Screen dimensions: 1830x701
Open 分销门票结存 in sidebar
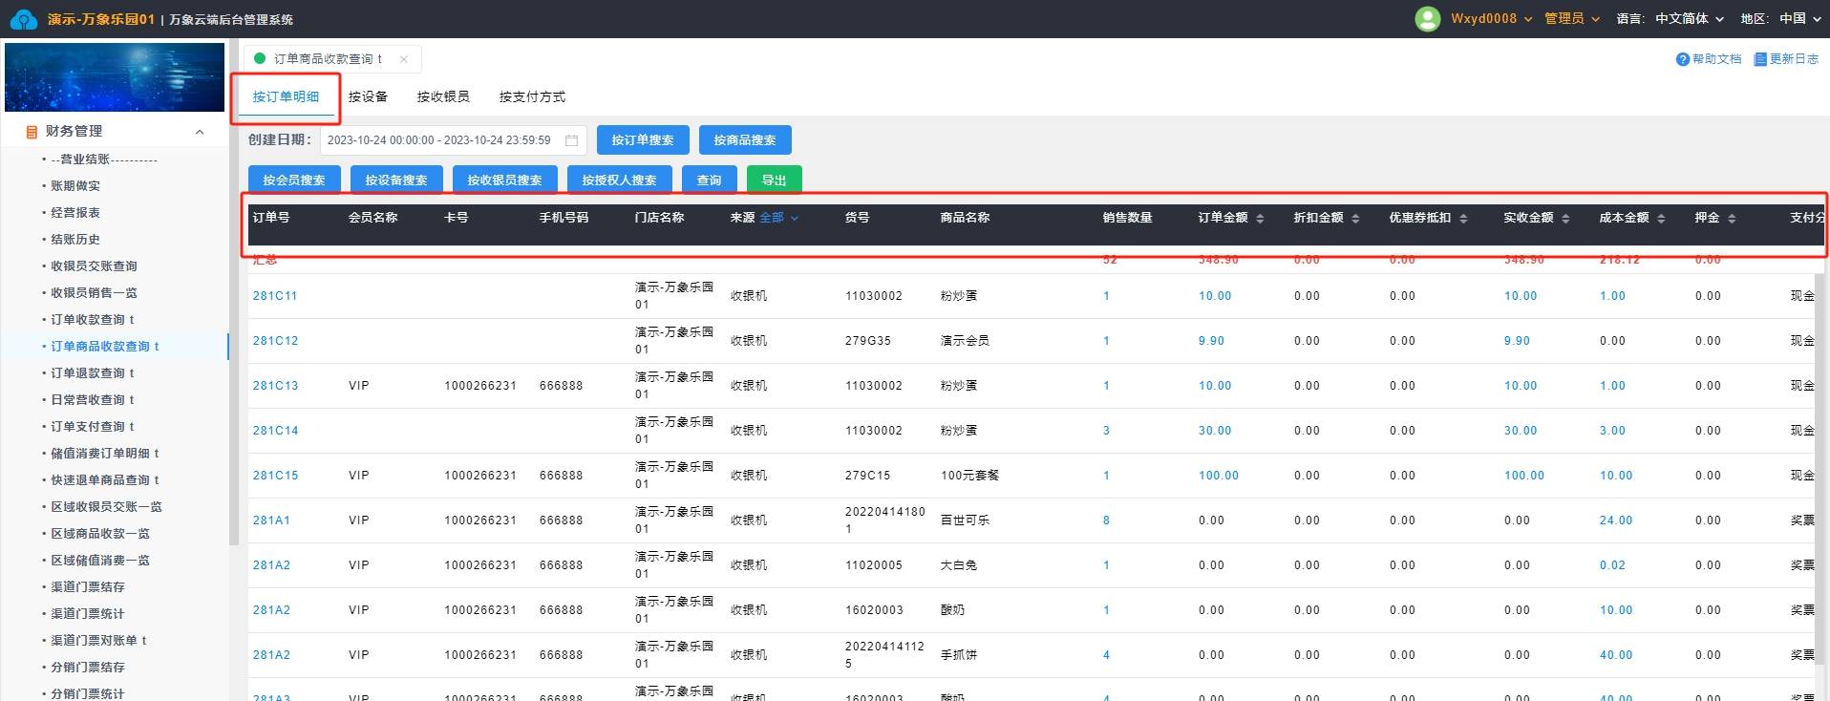[88, 668]
